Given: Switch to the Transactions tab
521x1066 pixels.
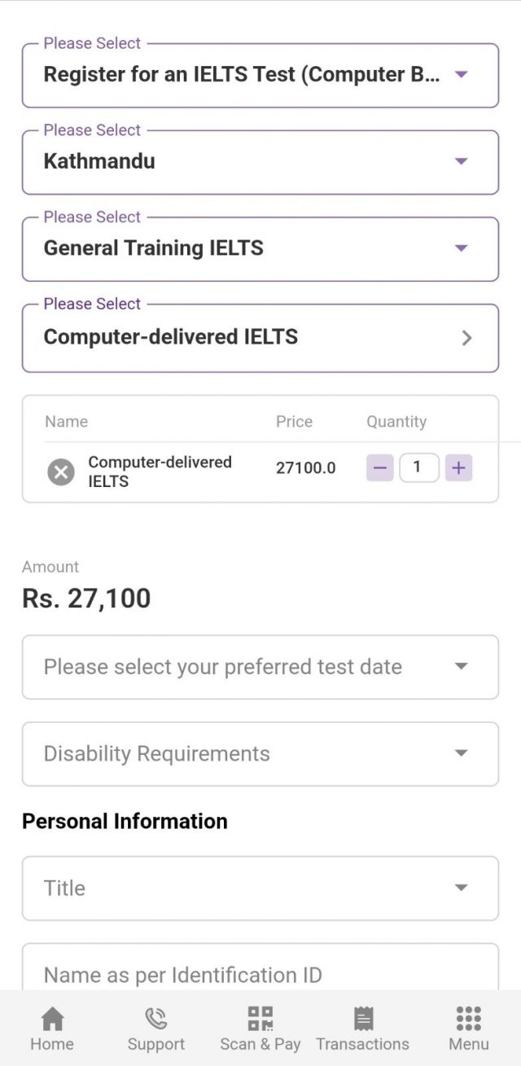Looking at the screenshot, I should tap(362, 1026).
